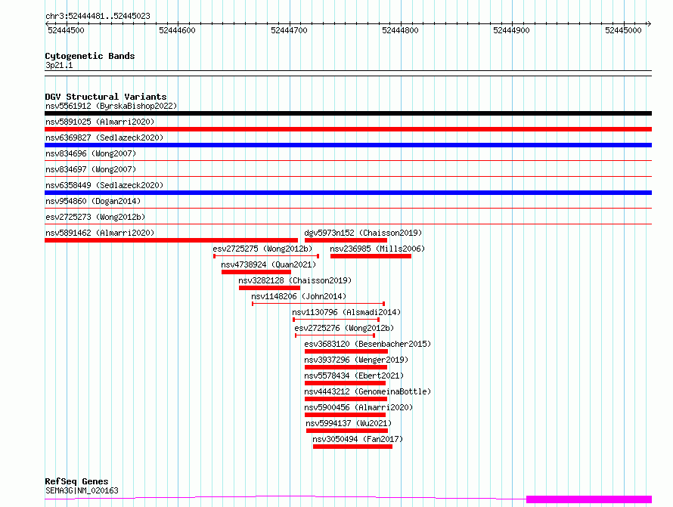Click the red nsv3050494 variant bar

(353, 447)
